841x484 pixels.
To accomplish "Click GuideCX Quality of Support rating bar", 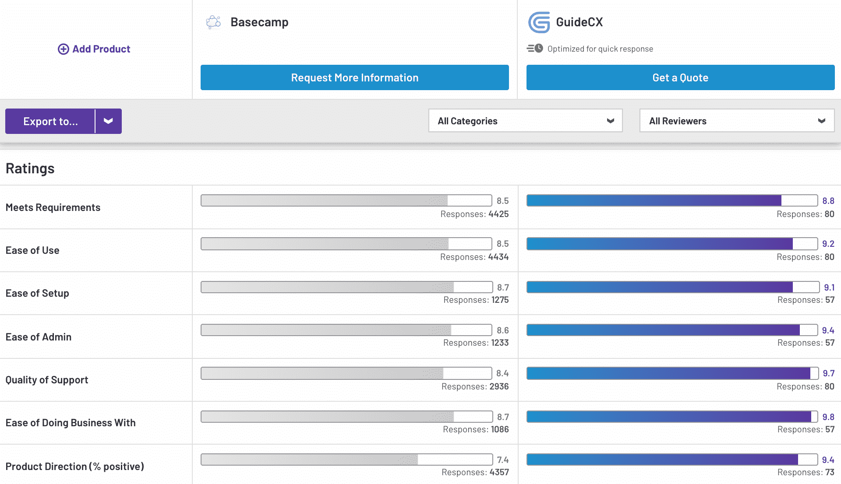I will click(x=672, y=373).
